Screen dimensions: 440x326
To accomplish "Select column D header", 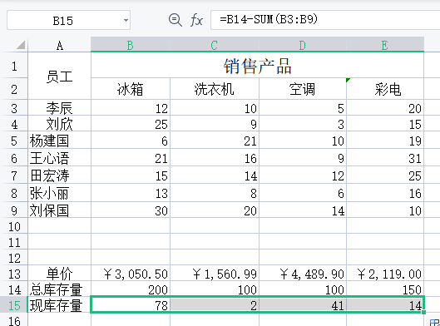I will (x=303, y=45).
